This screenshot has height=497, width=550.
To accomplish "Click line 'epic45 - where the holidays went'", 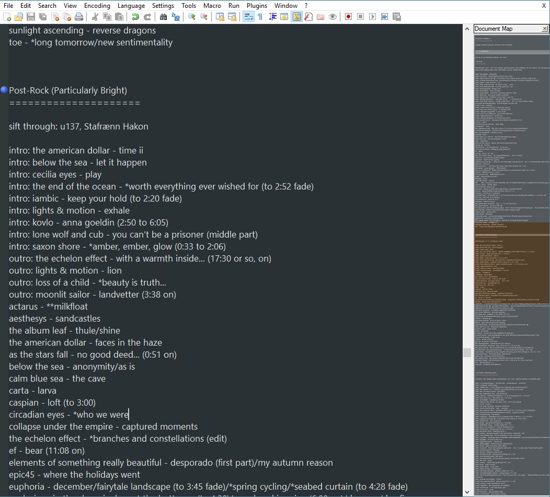I will click(74, 475).
